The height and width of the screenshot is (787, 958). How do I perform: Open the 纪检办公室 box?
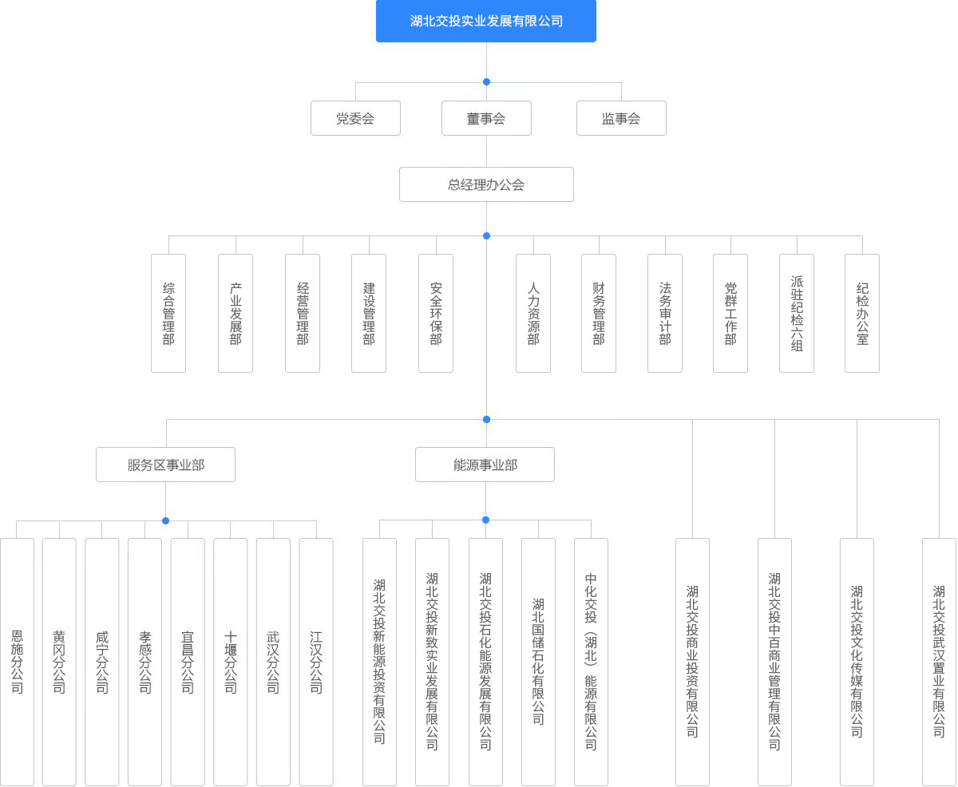(x=862, y=314)
